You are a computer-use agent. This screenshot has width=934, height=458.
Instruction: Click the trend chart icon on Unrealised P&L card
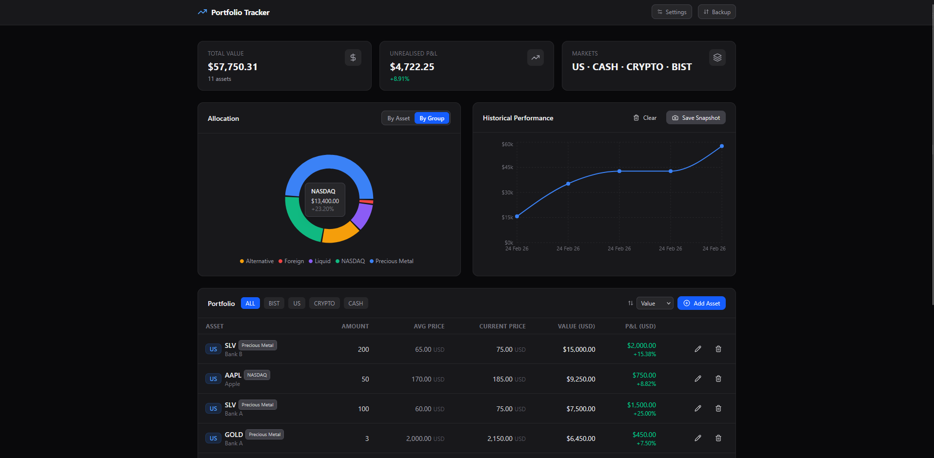(535, 57)
